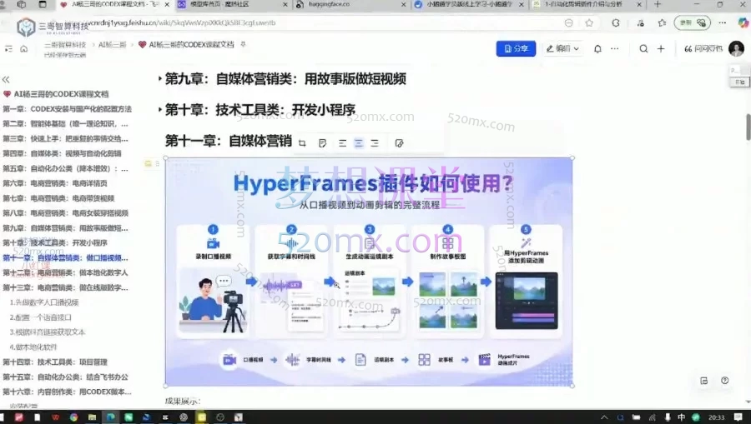The height and width of the screenshot is (424, 751).
Task: Open 3.根据抖音链接获取文本 sub-entry
Action: click(x=48, y=332)
